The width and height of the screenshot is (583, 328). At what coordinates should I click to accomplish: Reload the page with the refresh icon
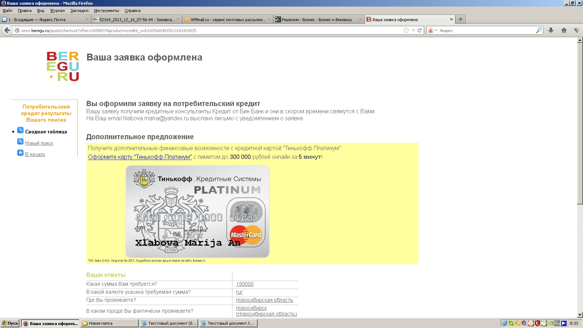(420, 30)
